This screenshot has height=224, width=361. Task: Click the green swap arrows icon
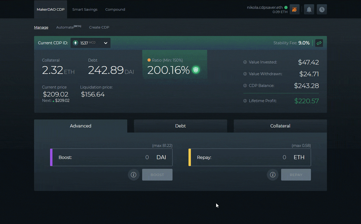click(319, 43)
